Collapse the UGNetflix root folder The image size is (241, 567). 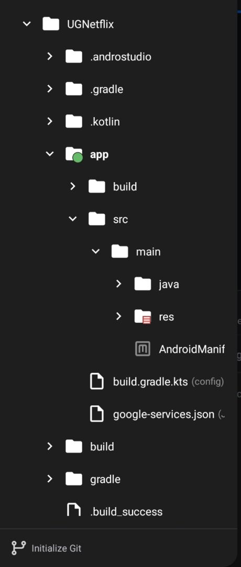[x=27, y=24]
